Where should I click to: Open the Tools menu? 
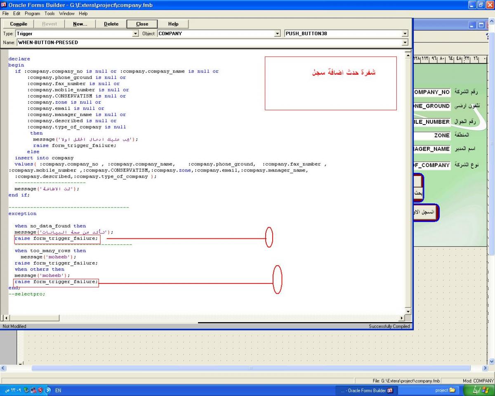pos(49,14)
